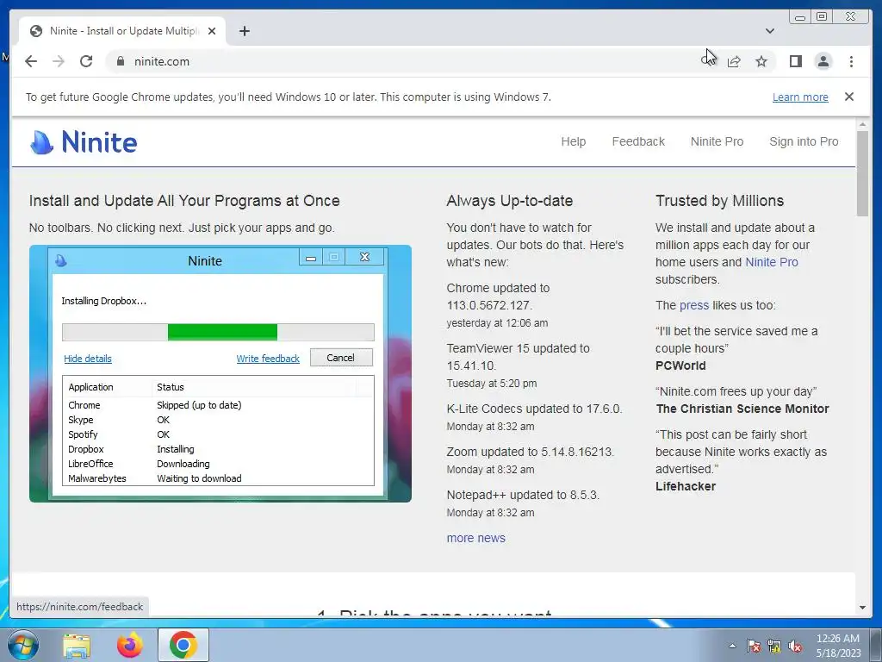Image resolution: width=882 pixels, height=662 pixels.
Task: Click the scrollbar down arrow
Action: [862, 608]
